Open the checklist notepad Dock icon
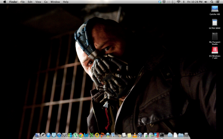Viewport: 223px width, 139px height. coord(124,135)
